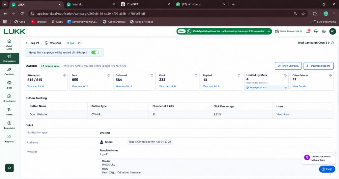Open the Chrome three-dot menu
The height and width of the screenshot is (179, 339).
click(x=334, y=13)
